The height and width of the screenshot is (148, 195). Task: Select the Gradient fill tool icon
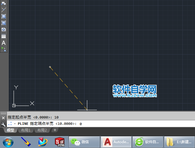(4, 23)
